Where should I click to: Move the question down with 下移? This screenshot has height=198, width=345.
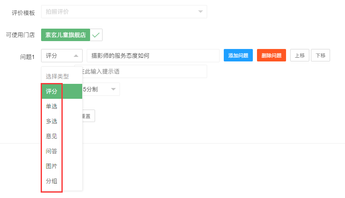point(320,56)
